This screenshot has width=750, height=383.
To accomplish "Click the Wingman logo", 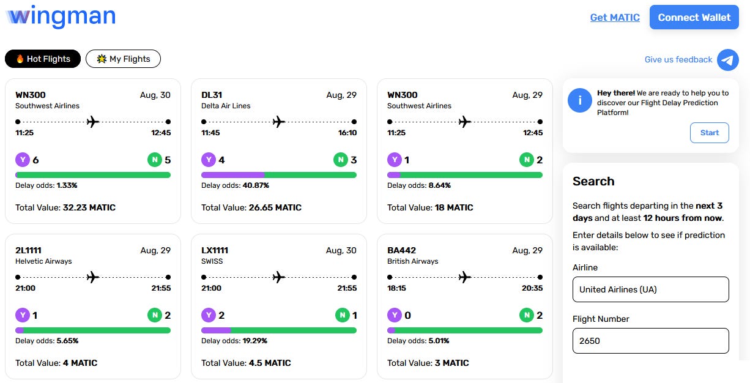I will coord(61,17).
